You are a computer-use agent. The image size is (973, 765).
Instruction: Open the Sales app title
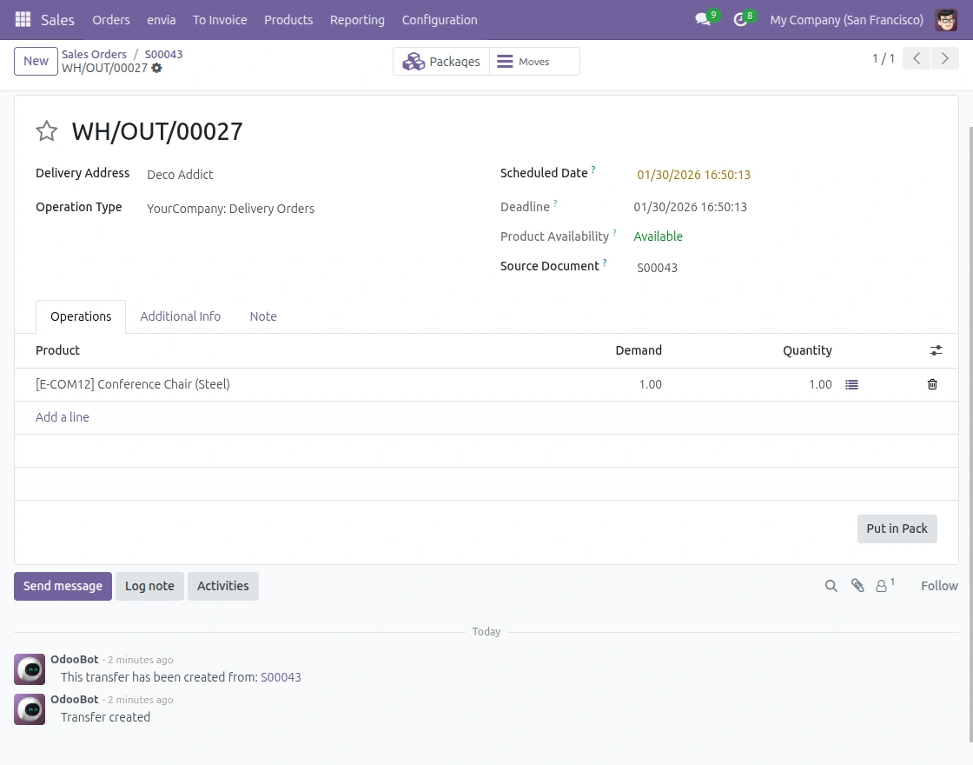(x=57, y=20)
